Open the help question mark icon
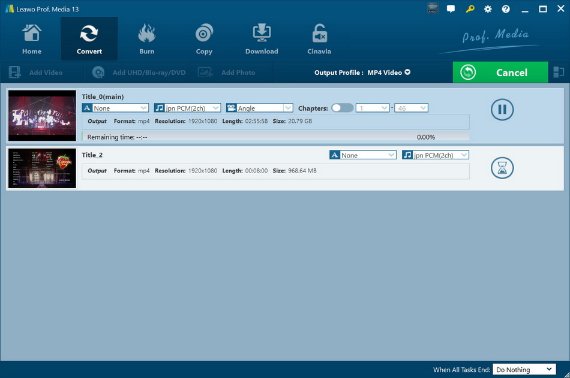This screenshot has width=570, height=378. (506, 9)
